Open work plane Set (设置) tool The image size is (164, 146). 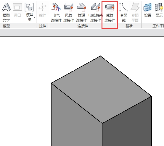click(148, 10)
